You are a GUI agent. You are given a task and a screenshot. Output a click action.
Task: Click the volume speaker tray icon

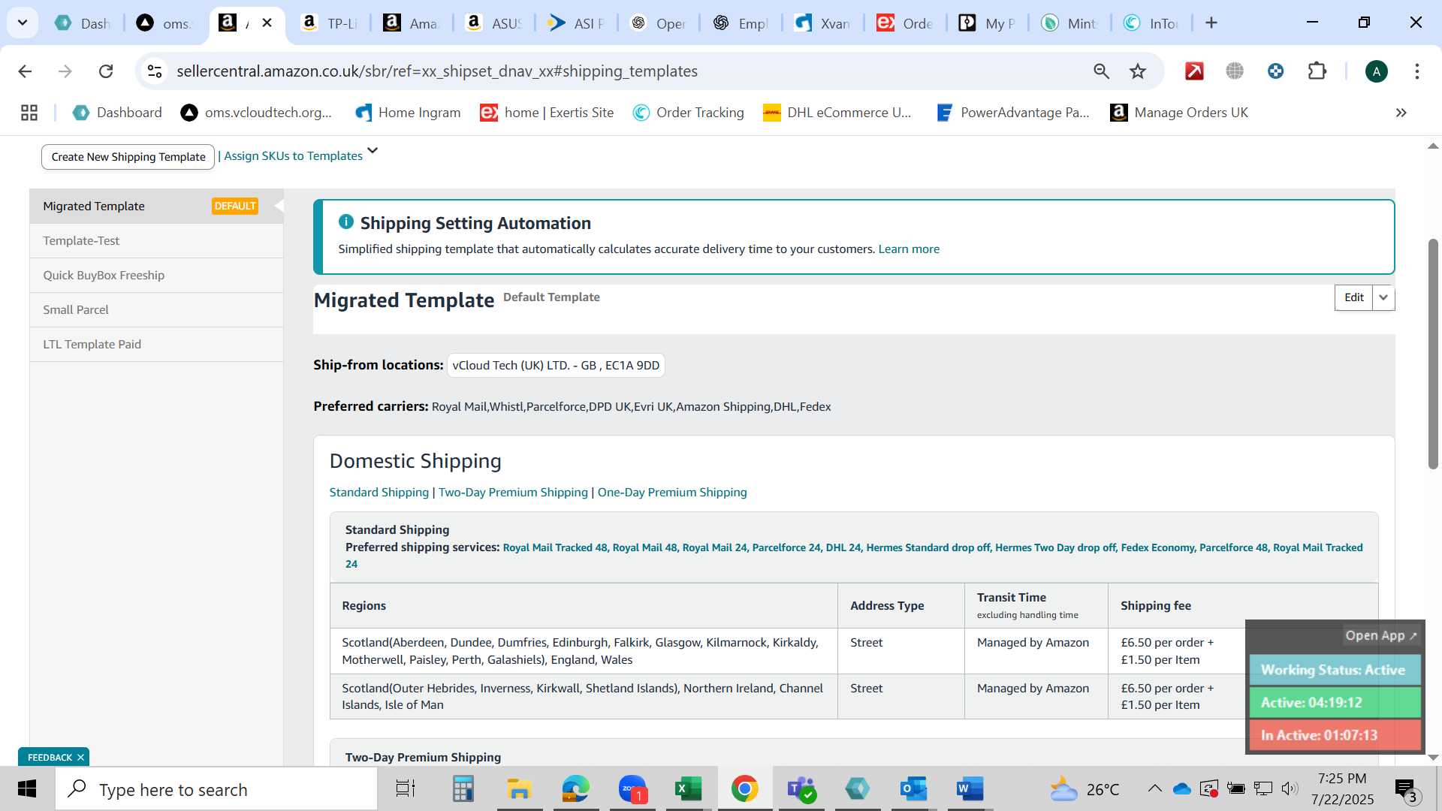(x=1290, y=788)
